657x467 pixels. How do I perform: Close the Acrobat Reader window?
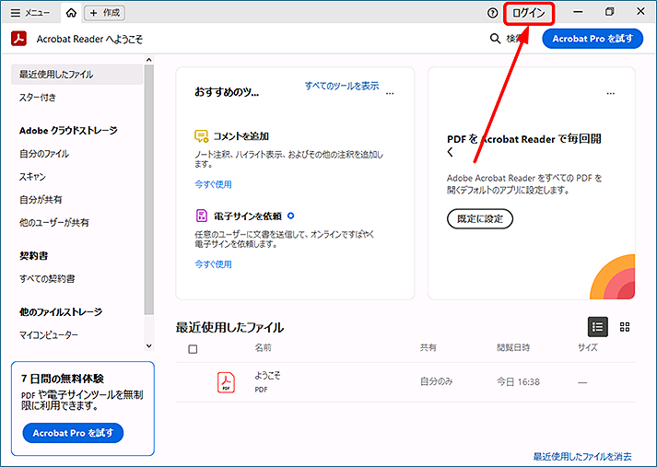coord(640,12)
